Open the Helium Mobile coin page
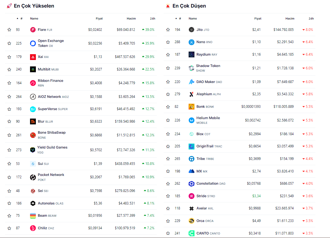Screen dimensions: 330x238 tap(208, 118)
